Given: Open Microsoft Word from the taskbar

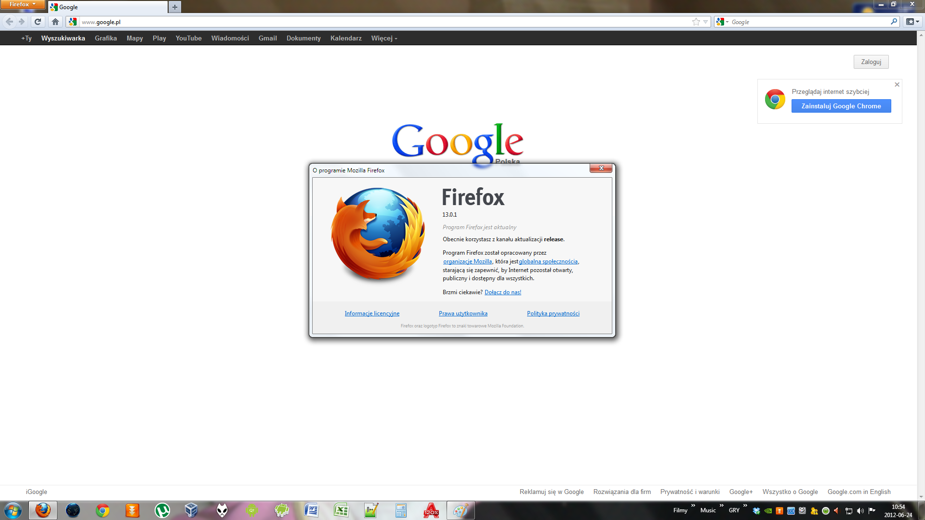Looking at the screenshot, I should pyautogui.click(x=312, y=510).
